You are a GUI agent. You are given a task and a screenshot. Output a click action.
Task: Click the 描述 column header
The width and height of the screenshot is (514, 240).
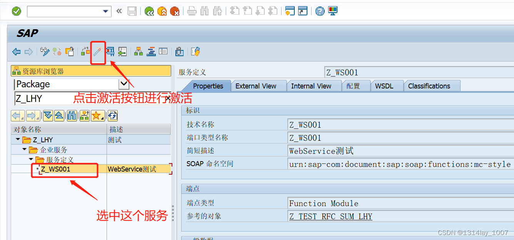pos(139,129)
